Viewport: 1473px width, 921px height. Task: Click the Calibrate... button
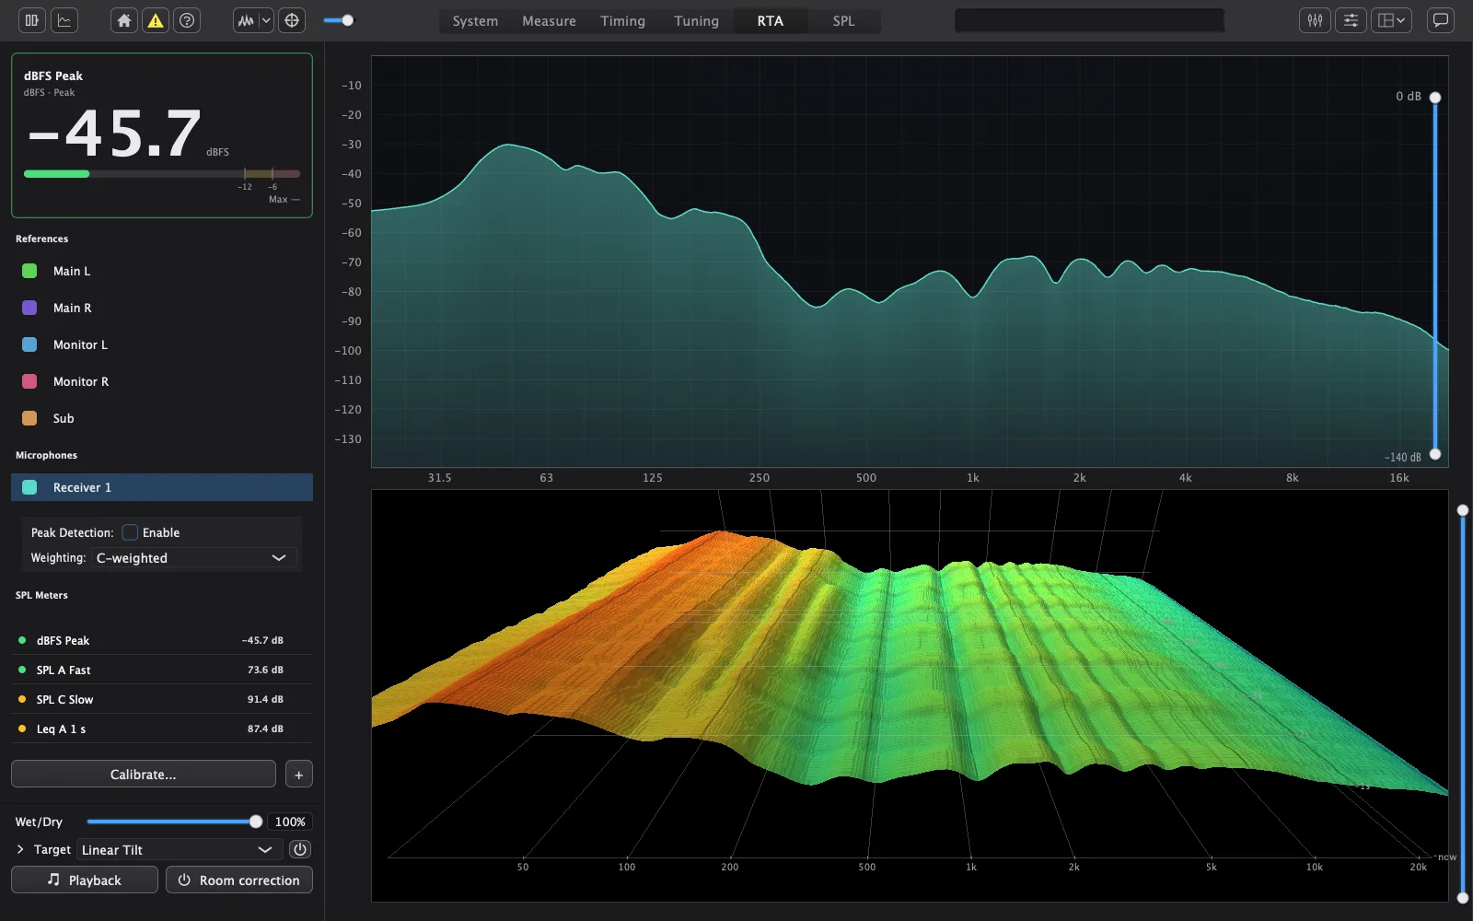[144, 775]
